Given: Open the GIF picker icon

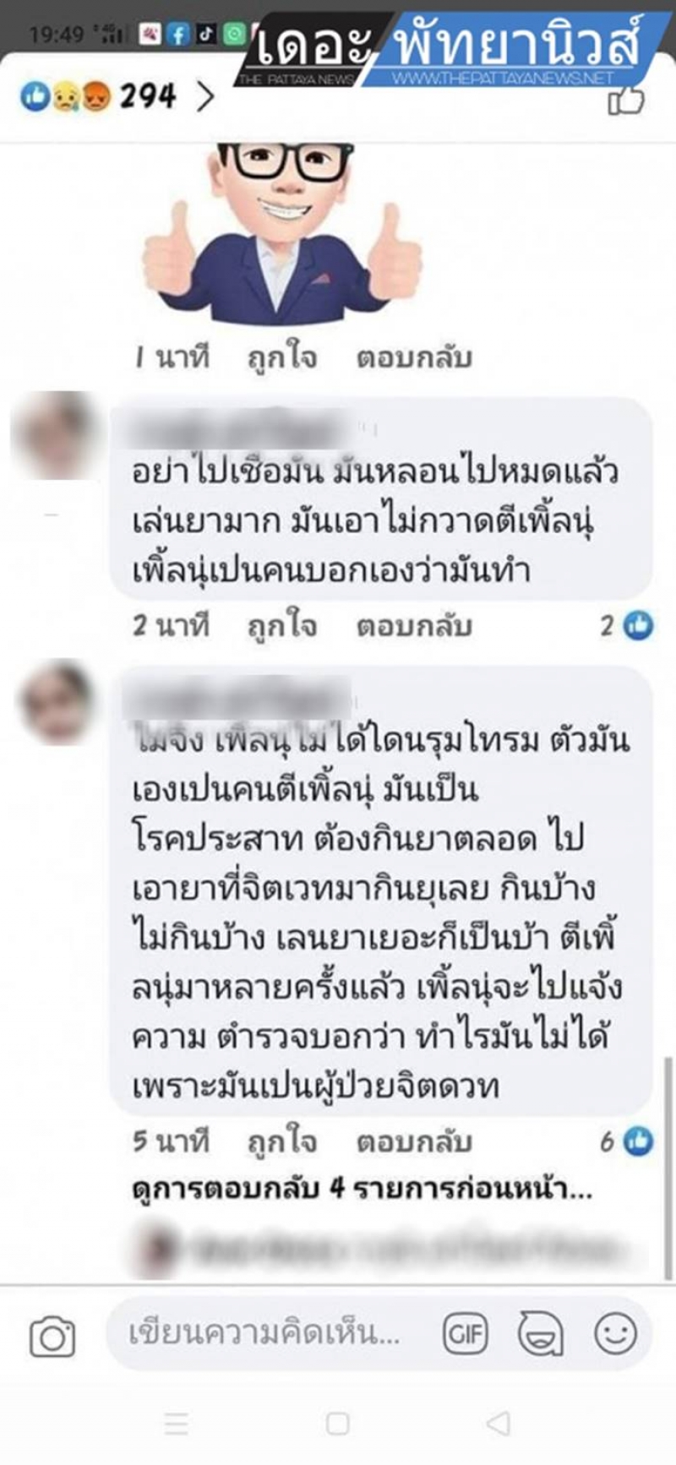Looking at the screenshot, I should pyautogui.click(x=466, y=1334).
